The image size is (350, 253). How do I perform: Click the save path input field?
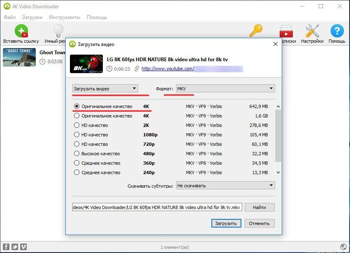(157, 207)
